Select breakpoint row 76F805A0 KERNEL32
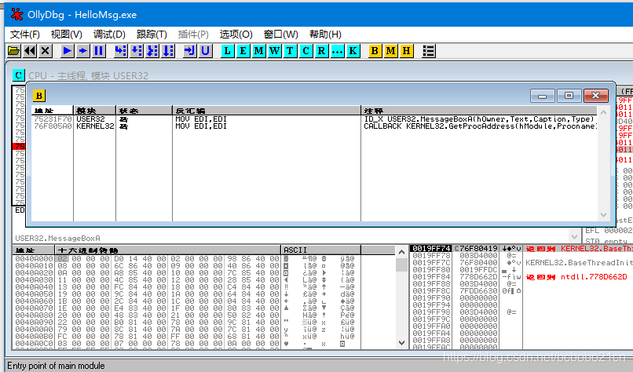This screenshot has width=633, height=372. pyautogui.click(x=314, y=126)
